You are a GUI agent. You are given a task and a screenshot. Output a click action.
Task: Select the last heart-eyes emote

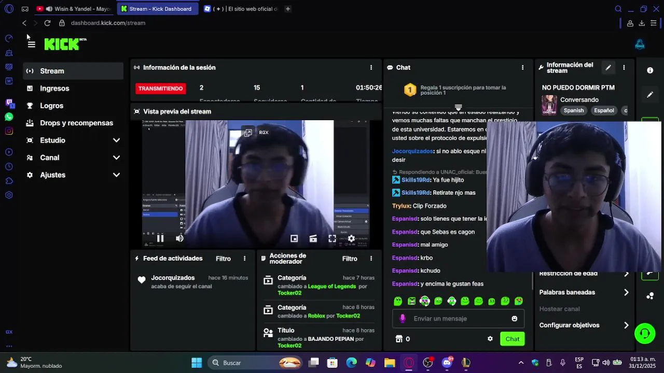coord(518,301)
